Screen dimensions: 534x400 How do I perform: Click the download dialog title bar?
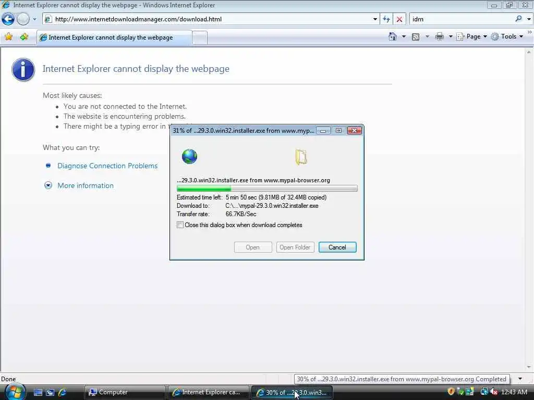[x=243, y=131]
